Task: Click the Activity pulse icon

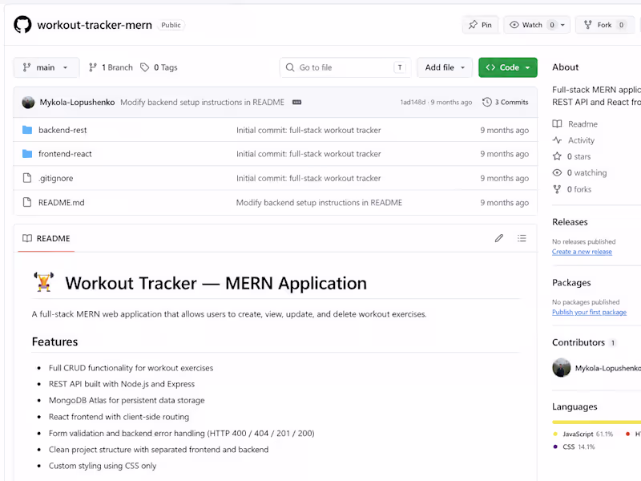Action: pyautogui.click(x=557, y=139)
